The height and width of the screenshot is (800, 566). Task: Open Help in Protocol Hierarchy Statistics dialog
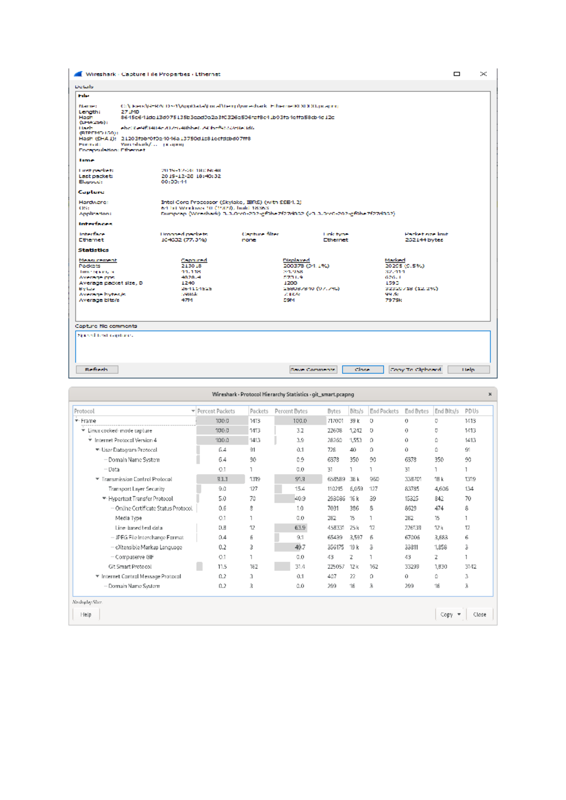(x=86, y=615)
